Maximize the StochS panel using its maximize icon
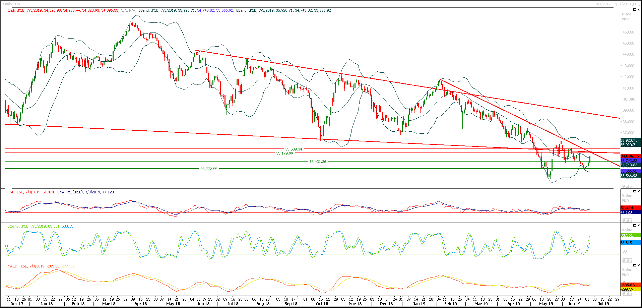Screen dimensions: 642x308 634,225
